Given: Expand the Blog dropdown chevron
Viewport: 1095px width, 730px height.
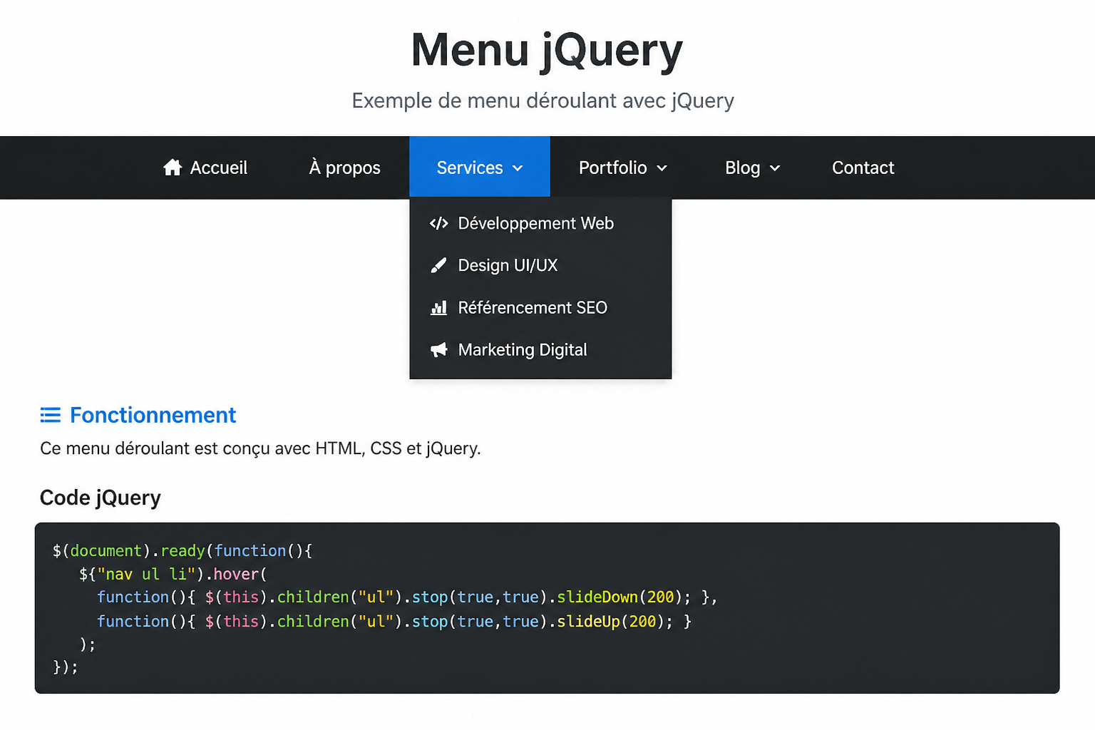Looking at the screenshot, I should coord(775,168).
